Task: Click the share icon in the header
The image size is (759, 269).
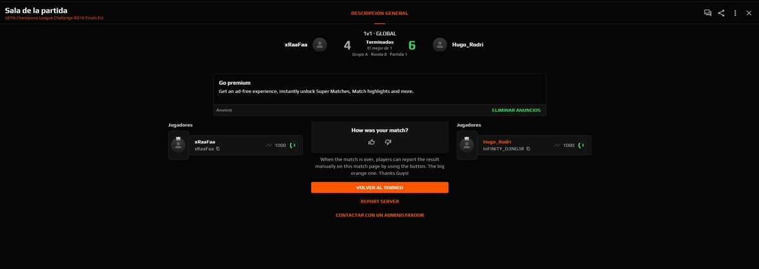Action: point(722,13)
